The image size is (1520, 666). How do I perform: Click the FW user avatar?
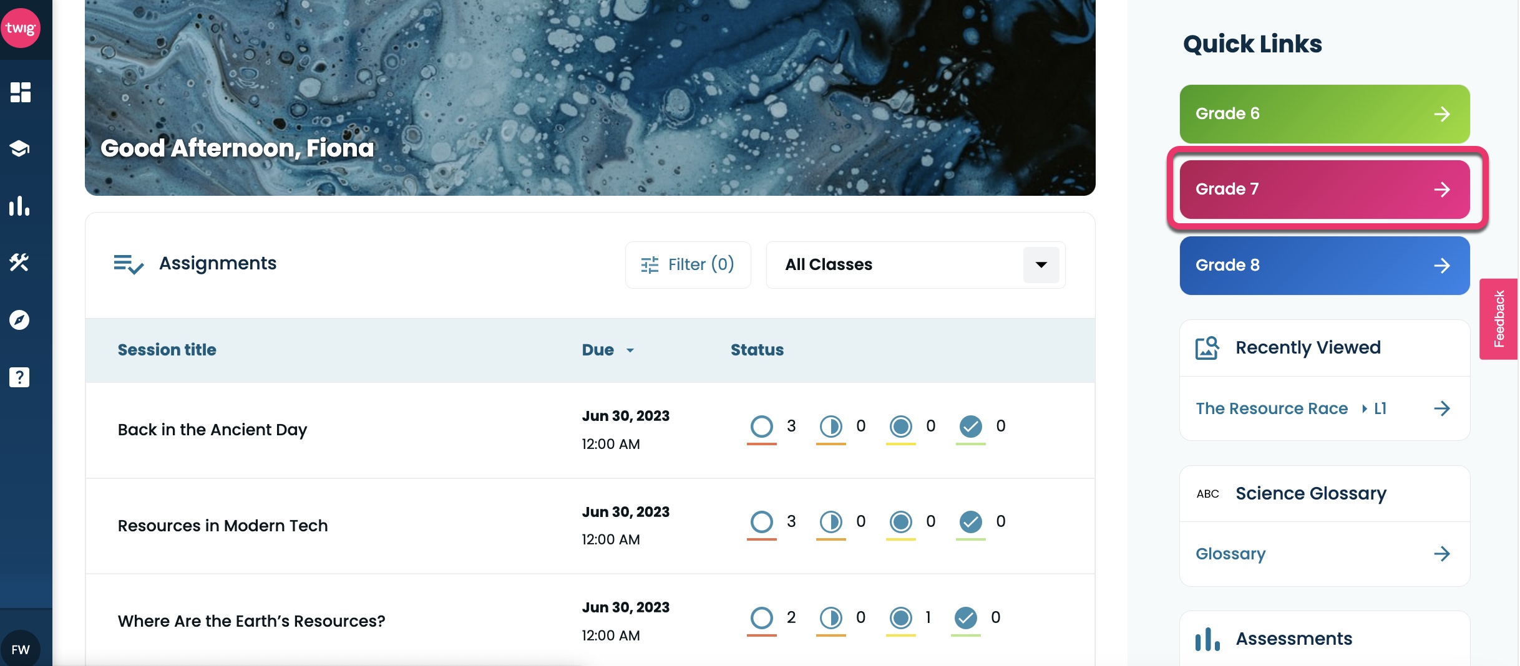pyautogui.click(x=21, y=649)
